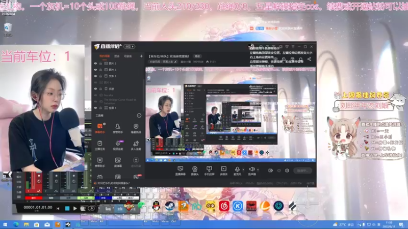This screenshot has height=229, width=408.
Task: Click the record video icon beside the gear
Action: tap(271, 170)
